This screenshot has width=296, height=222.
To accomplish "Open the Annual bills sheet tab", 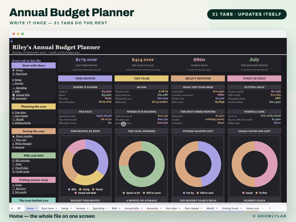I will click(132, 208).
